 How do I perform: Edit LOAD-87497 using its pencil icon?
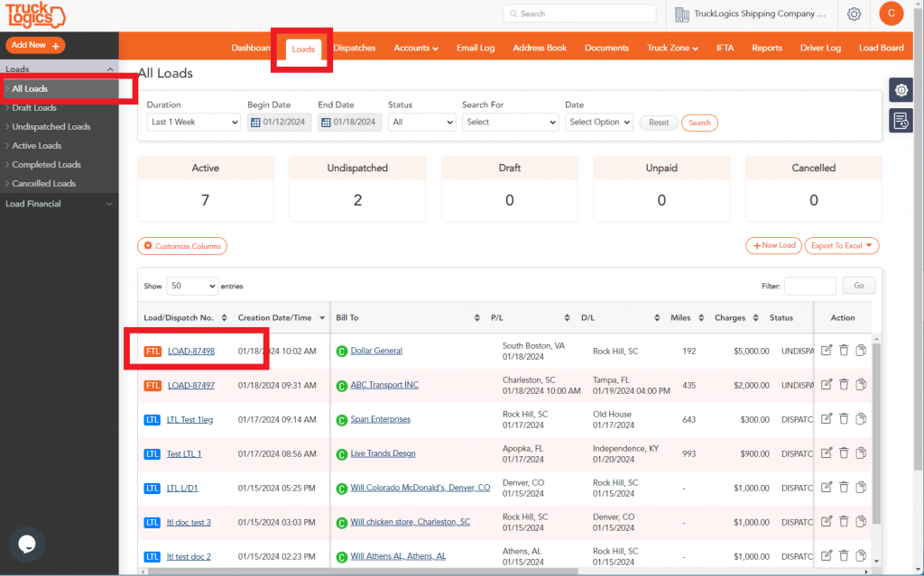tap(827, 385)
